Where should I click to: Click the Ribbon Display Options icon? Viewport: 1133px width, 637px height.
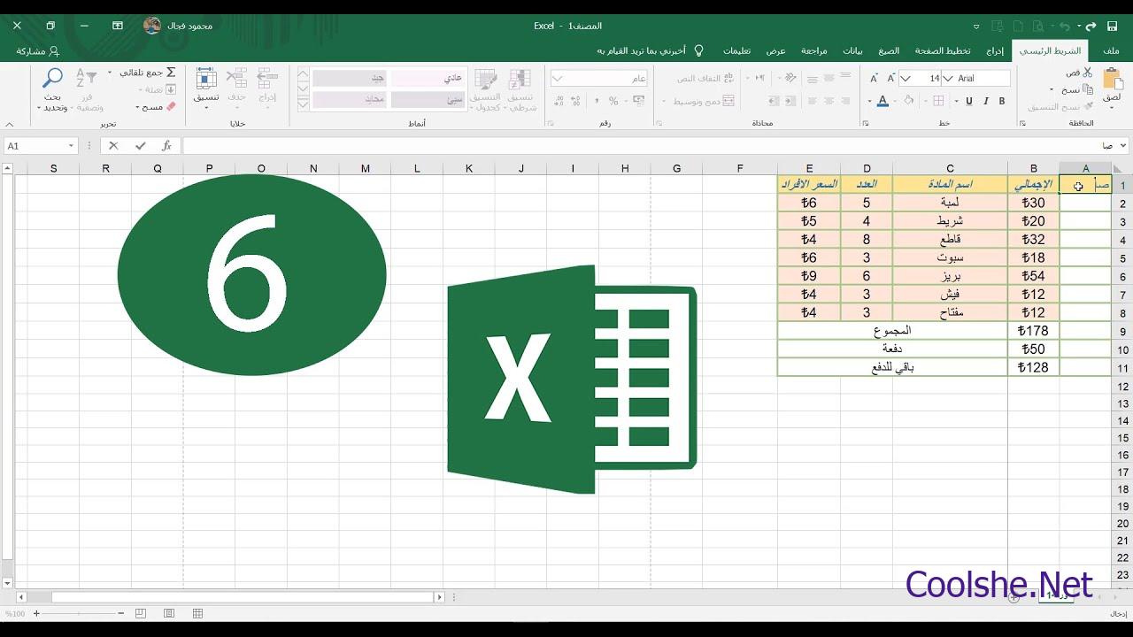click(x=117, y=26)
